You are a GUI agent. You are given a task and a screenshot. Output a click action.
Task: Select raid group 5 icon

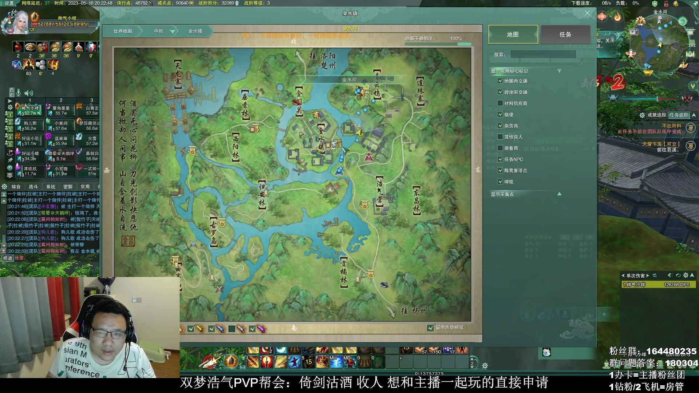click(10, 144)
